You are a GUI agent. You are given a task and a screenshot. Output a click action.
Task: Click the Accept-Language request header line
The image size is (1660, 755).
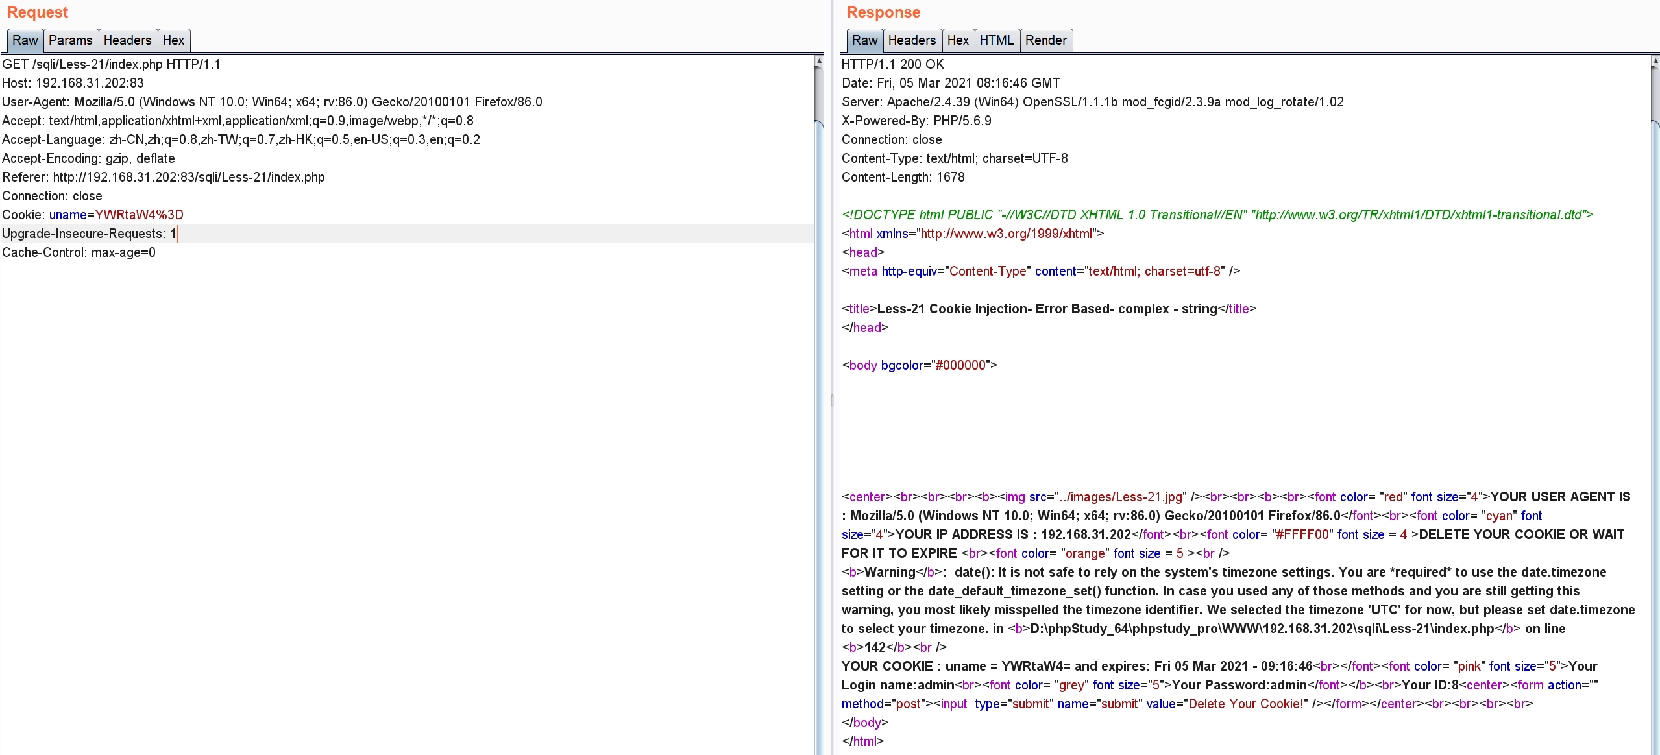coord(241,139)
